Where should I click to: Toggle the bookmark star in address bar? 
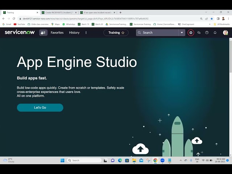(x=212, y=18)
